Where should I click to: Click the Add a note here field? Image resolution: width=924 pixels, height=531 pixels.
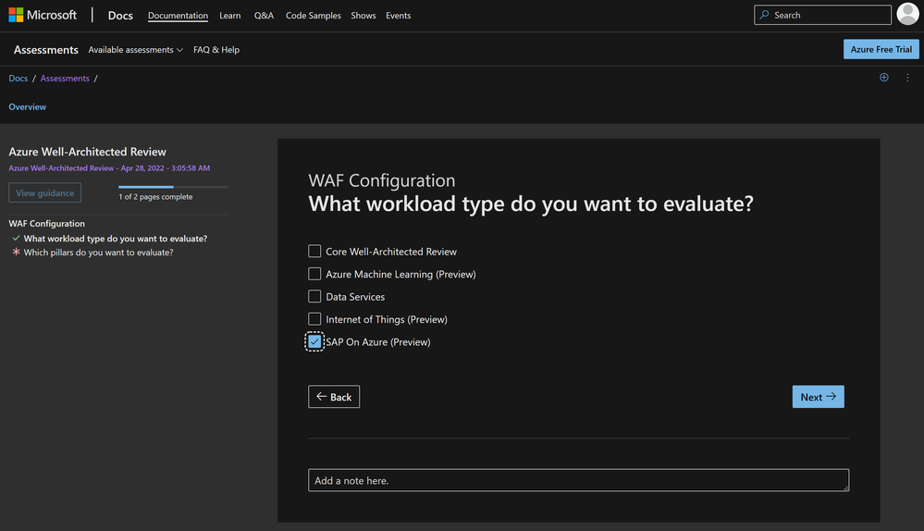point(578,480)
